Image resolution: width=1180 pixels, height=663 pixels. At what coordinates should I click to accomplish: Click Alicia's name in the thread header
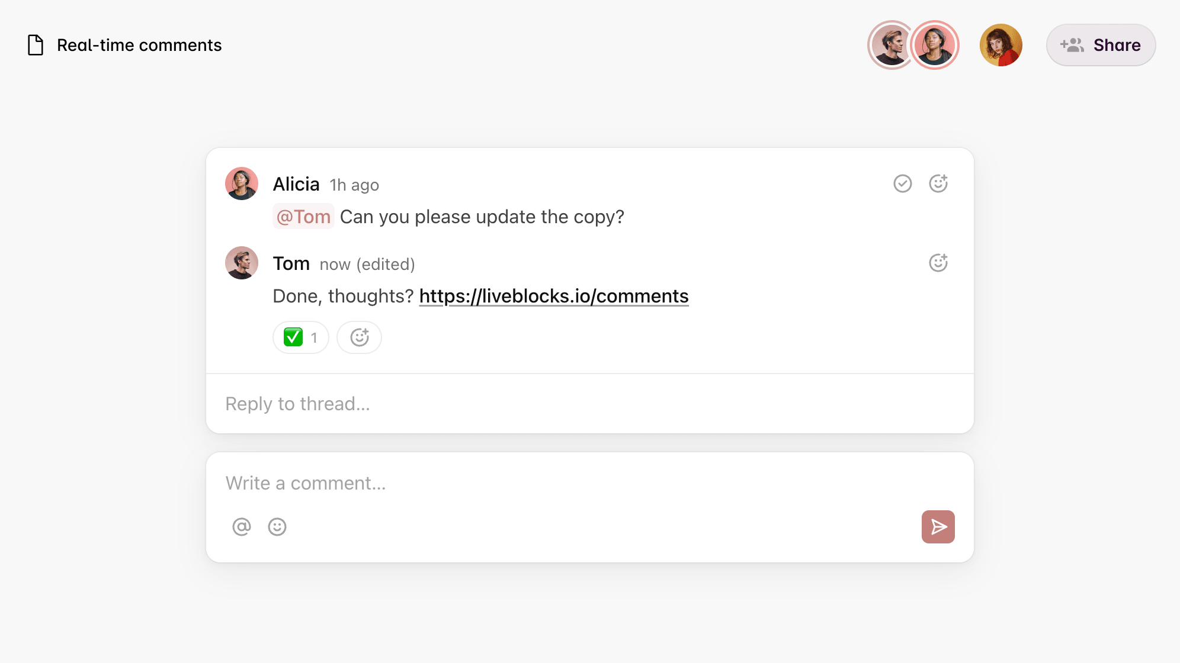point(296,184)
